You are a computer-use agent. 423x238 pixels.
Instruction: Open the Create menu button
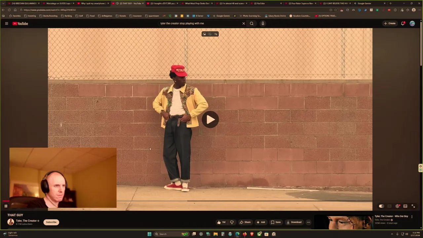pos(390,23)
